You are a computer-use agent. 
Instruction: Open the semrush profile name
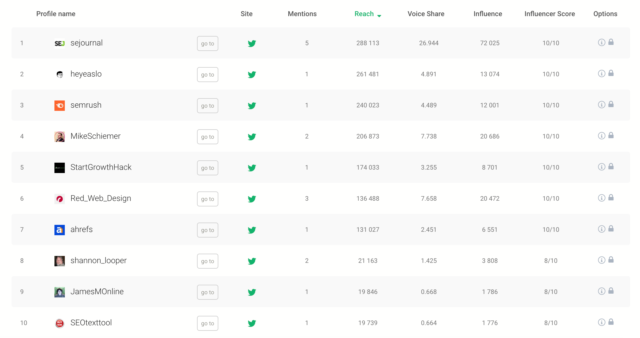(86, 105)
